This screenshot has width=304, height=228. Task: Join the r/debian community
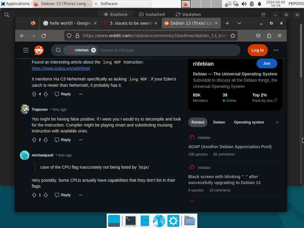267,64
